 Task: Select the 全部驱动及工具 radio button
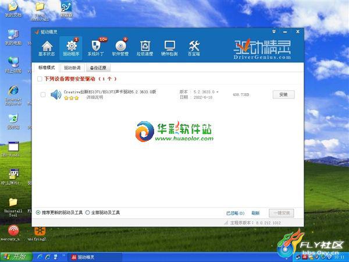point(87,213)
